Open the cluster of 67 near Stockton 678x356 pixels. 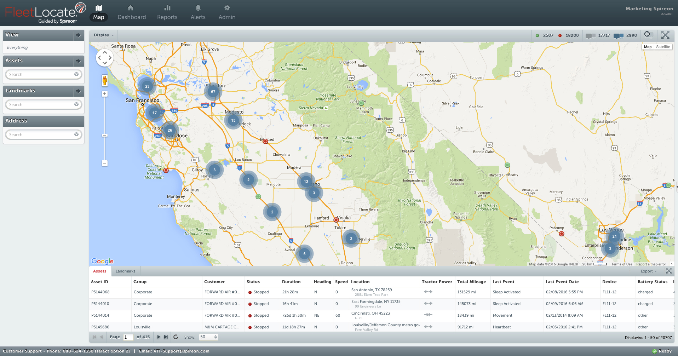213,92
